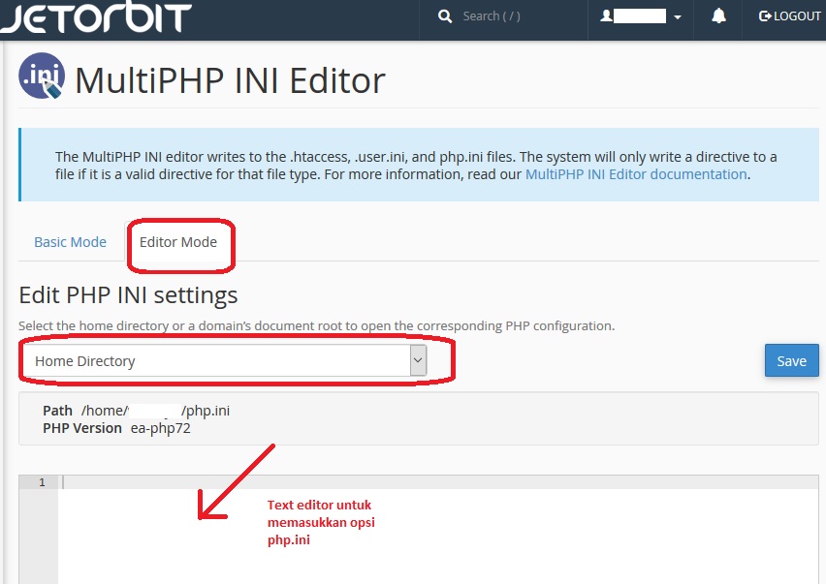Click line number 1 in editor gutter
The height and width of the screenshot is (584, 826).
pyautogui.click(x=42, y=482)
